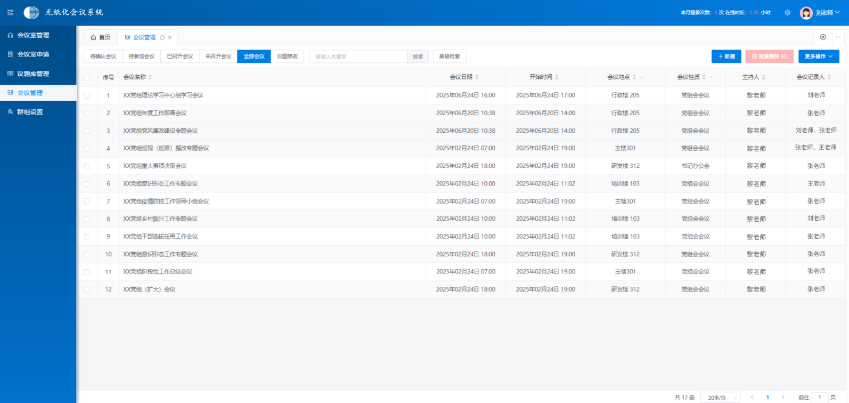Check the row for XX党组重大事项决策会议
Viewport: 849px width, 403px height.
pyautogui.click(x=87, y=166)
